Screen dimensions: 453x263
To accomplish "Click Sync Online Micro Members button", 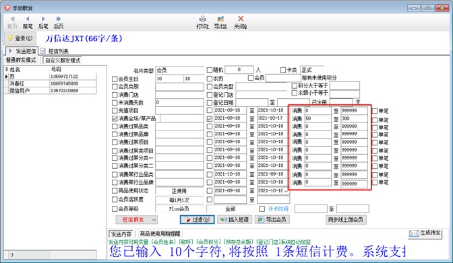I will tap(346, 220).
